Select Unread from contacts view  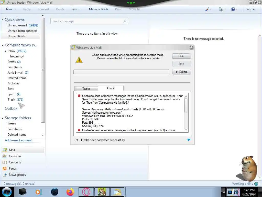(x=22, y=31)
